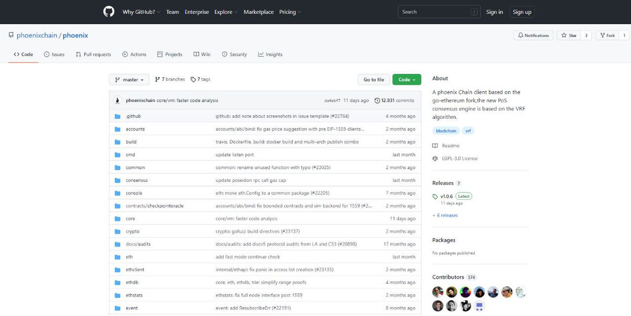631x316 pixels.
Task: Open the Actions tab
Action: [x=134, y=54]
